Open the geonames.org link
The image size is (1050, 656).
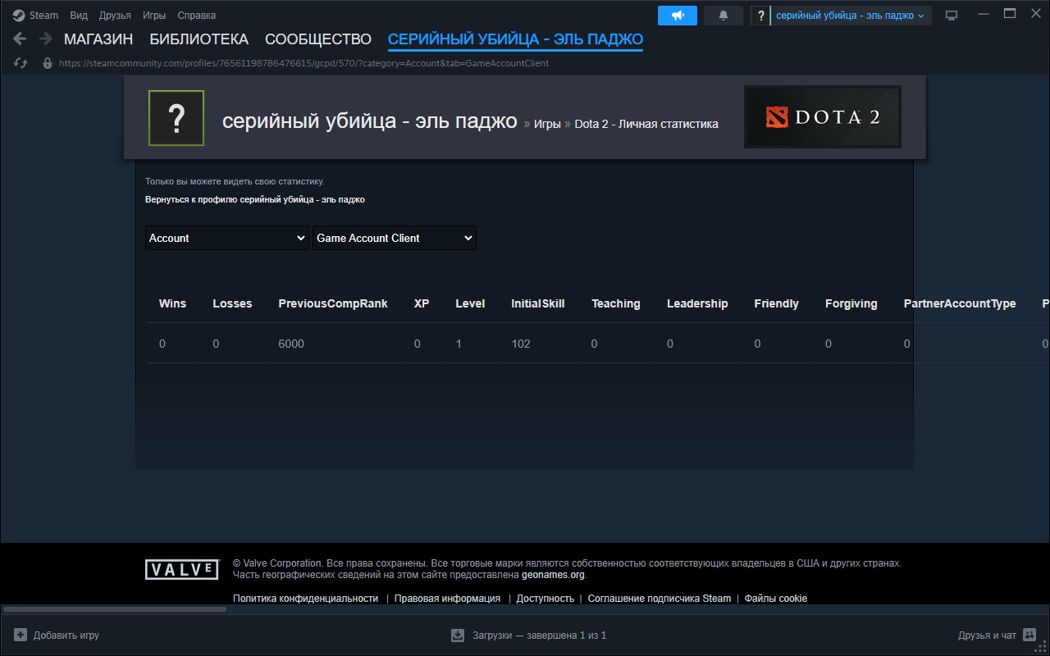tap(552, 575)
